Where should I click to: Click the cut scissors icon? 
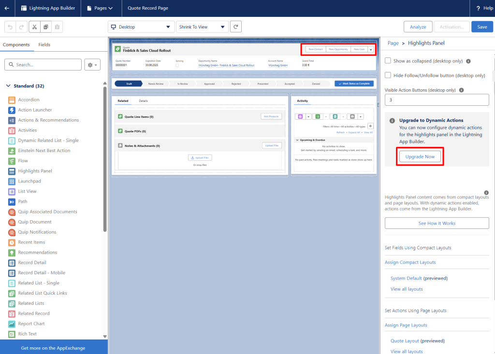coord(34,27)
